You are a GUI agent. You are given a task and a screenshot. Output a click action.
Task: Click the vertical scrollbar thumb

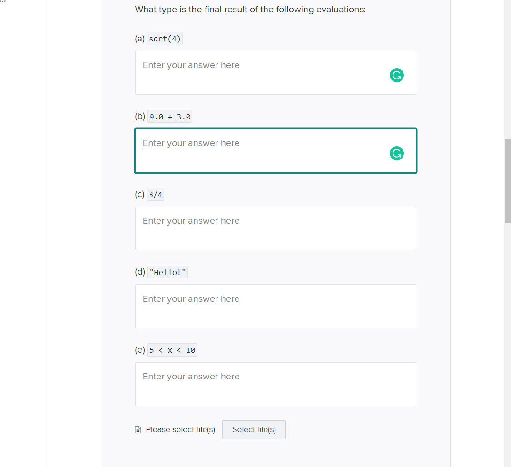(x=508, y=181)
